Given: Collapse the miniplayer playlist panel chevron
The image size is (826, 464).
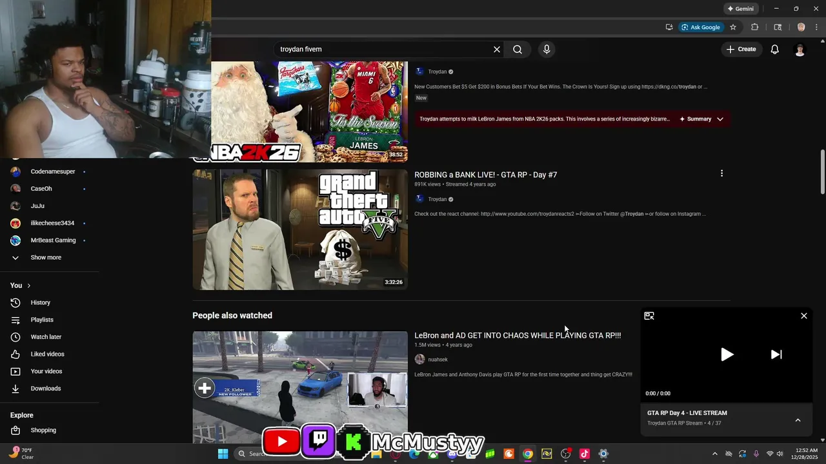Looking at the screenshot, I should pyautogui.click(x=798, y=420).
